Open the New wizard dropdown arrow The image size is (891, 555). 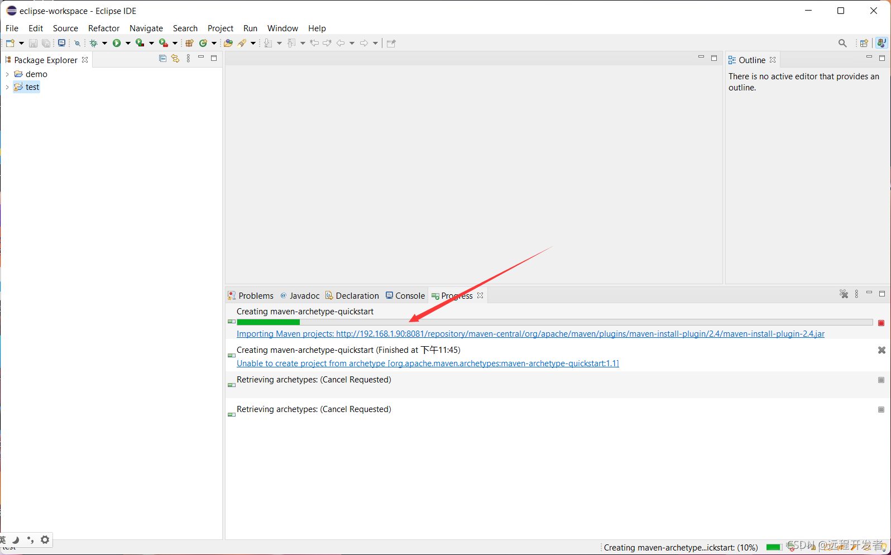click(21, 43)
